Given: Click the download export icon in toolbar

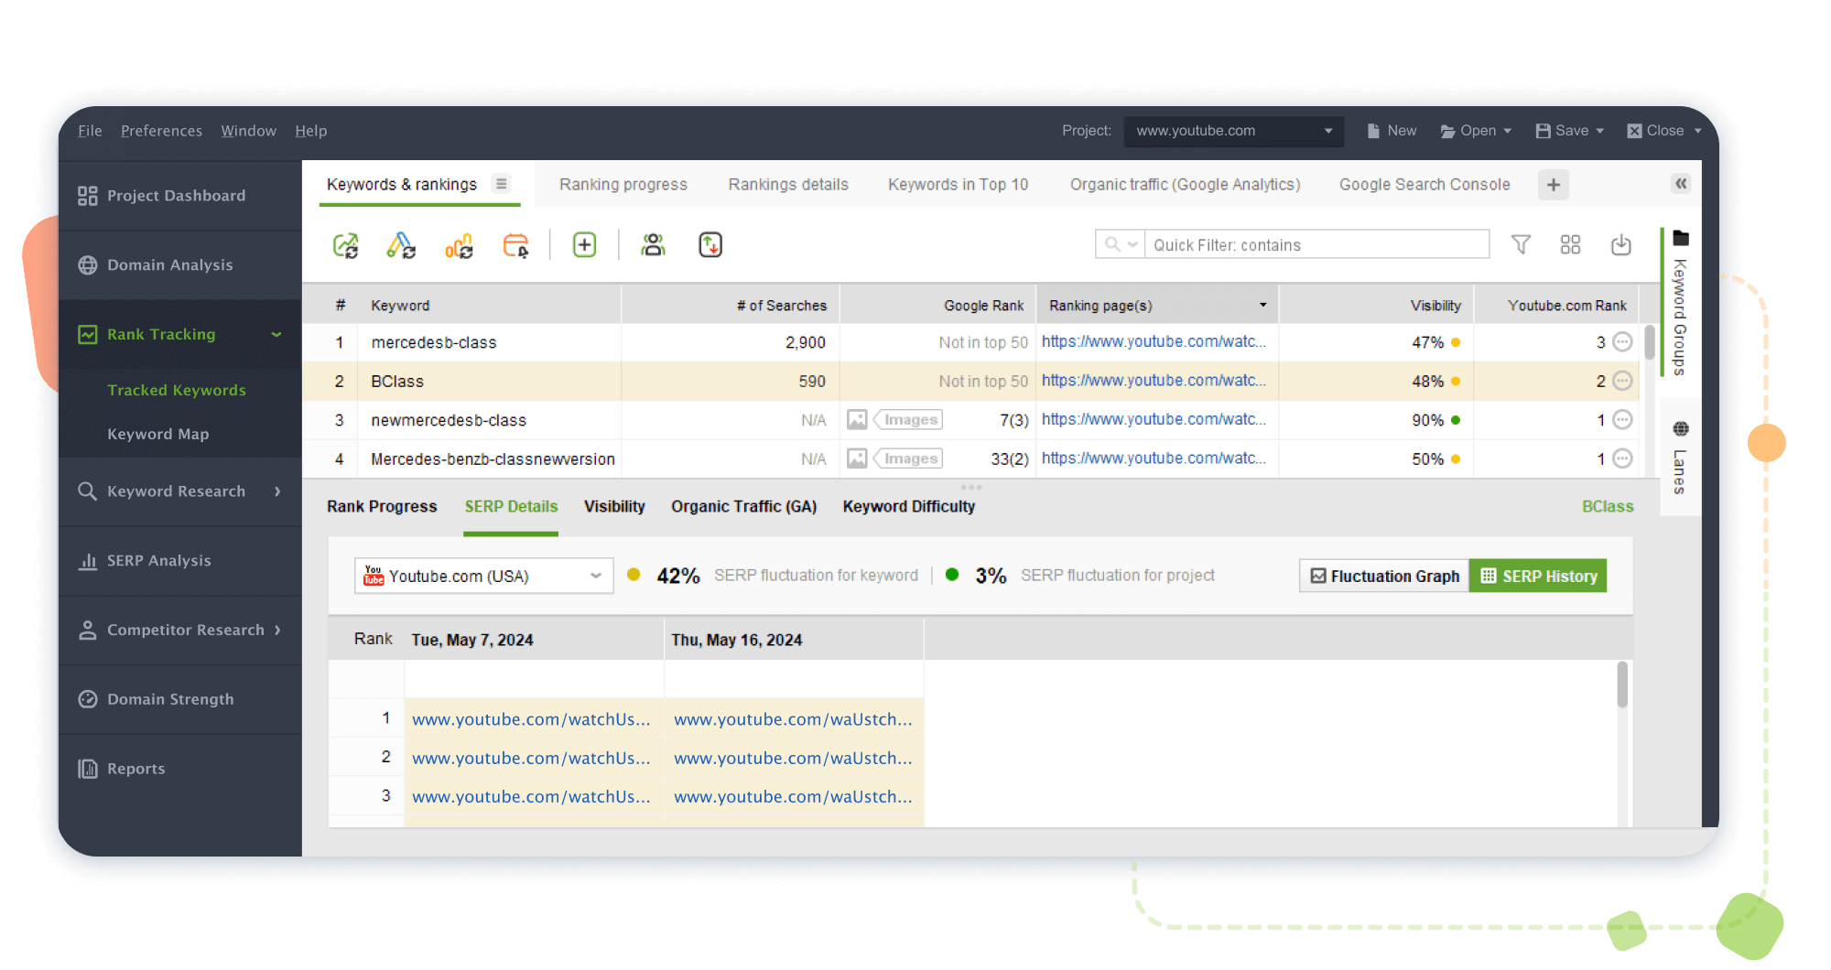Looking at the screenshot, I should pyautogui.click(x=1620, y=245).
